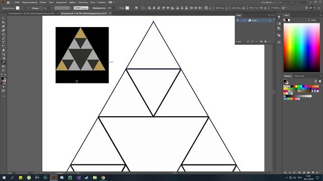
Task: Open the Окно menu
Action: (x=92, y=3)
